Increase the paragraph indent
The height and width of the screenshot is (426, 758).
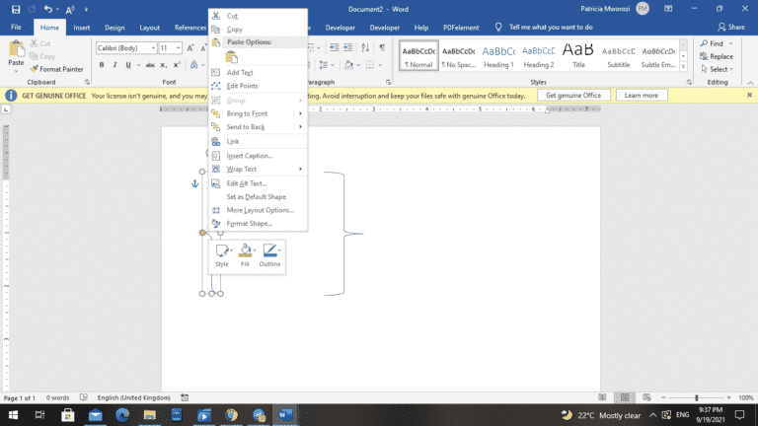347,47
